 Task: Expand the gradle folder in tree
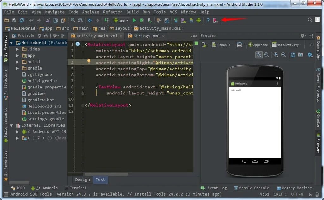(18, 68)
